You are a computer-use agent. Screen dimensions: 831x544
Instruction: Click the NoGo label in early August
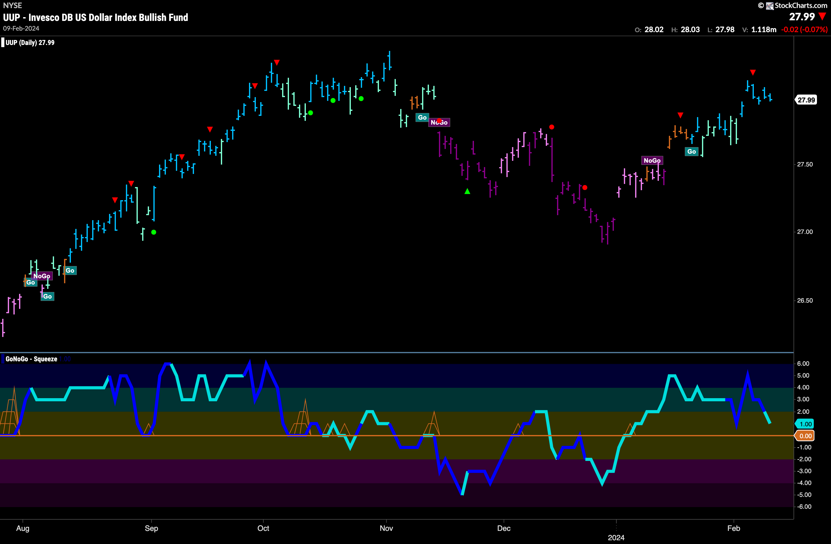click(x=42, y=276)
